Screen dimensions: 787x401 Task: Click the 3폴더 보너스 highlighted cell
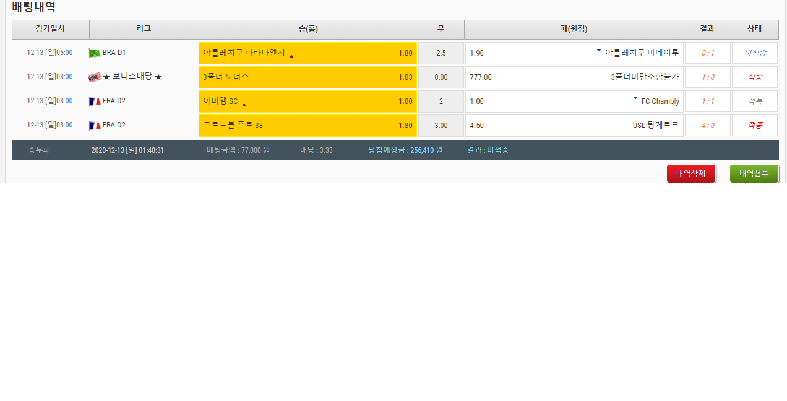307,77
